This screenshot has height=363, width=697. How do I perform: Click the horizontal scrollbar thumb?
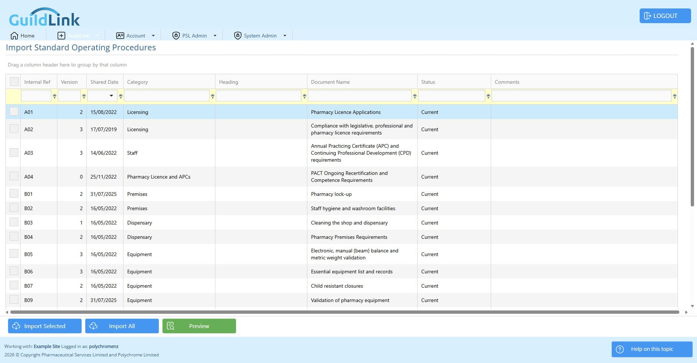click(x=345, y=312)
